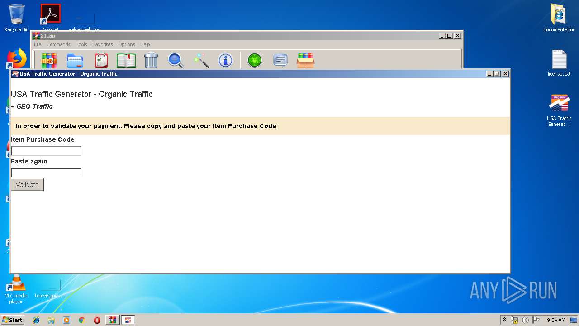
Task: Open the Favorites menu in WinRAR
Action: click(103, 44)
